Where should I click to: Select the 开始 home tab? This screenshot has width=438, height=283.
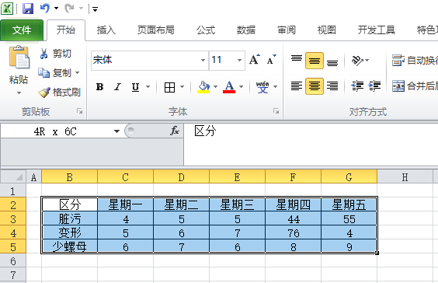pos(66,30)
